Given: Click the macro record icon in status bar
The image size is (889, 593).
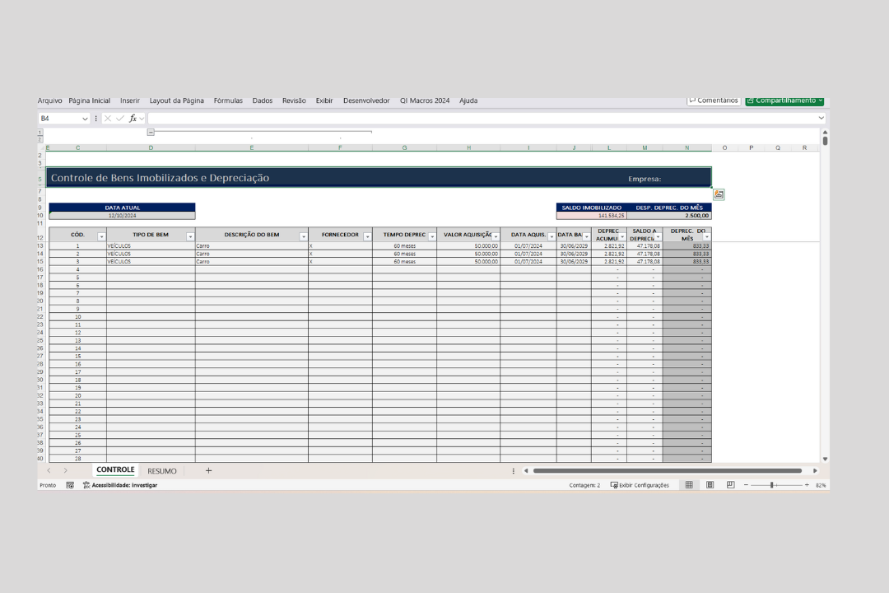Looking at the screenshot, I should (70, 485).
